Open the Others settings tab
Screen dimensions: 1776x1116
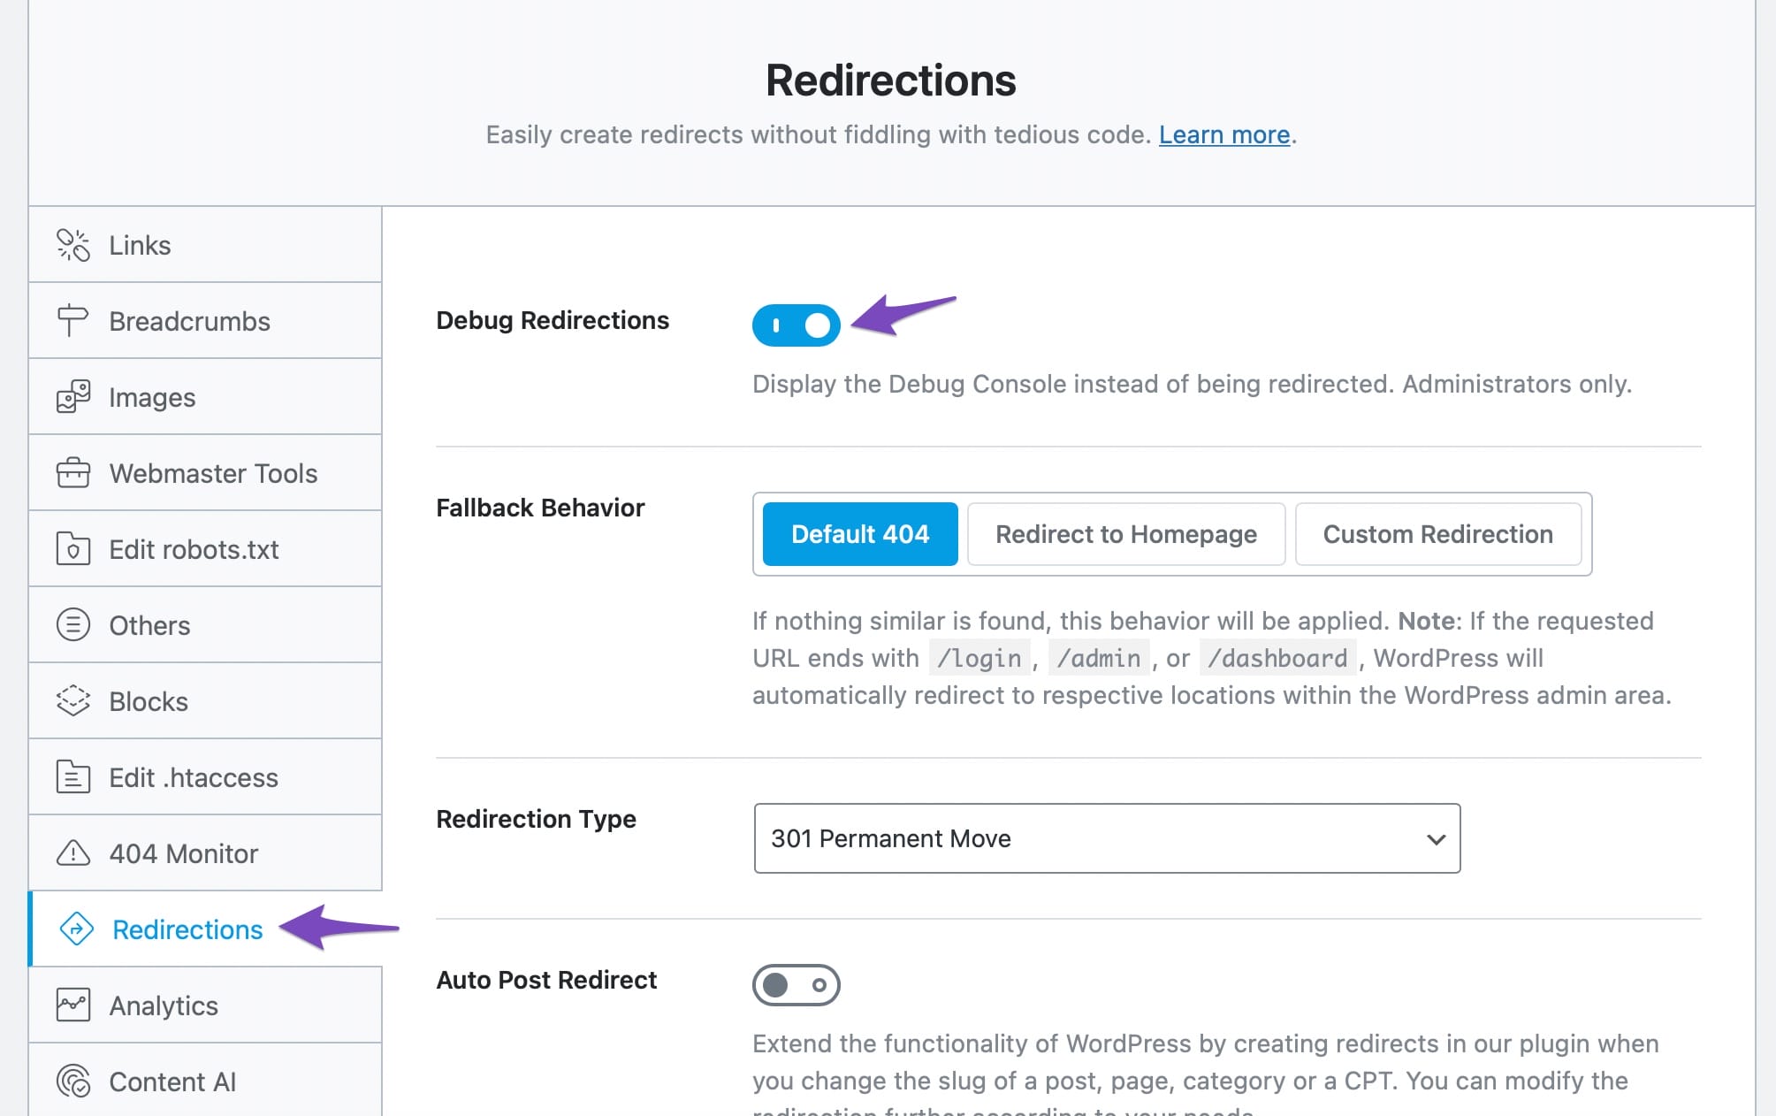(149, 625)
